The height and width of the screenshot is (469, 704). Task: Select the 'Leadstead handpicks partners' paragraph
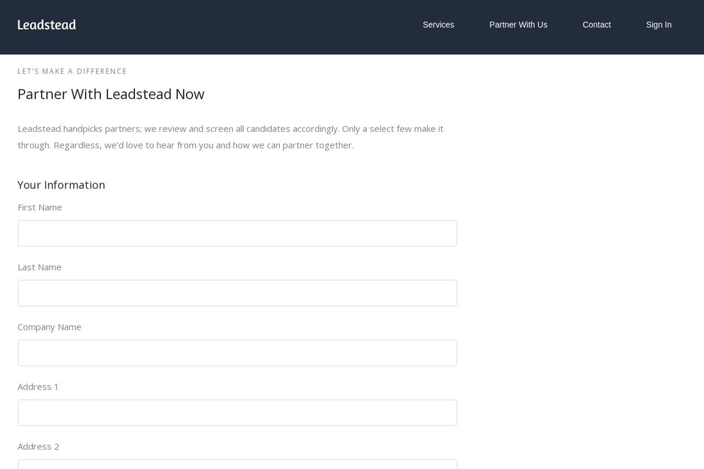(x=230, y=137)
